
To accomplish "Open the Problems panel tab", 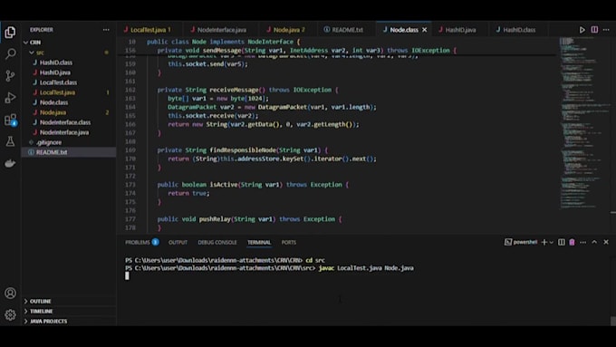I will pyautogui.click(x=138, y=243).
